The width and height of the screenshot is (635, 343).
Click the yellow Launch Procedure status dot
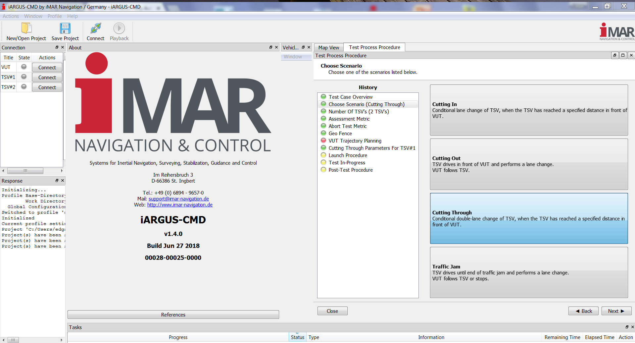(x=323, y=155)
